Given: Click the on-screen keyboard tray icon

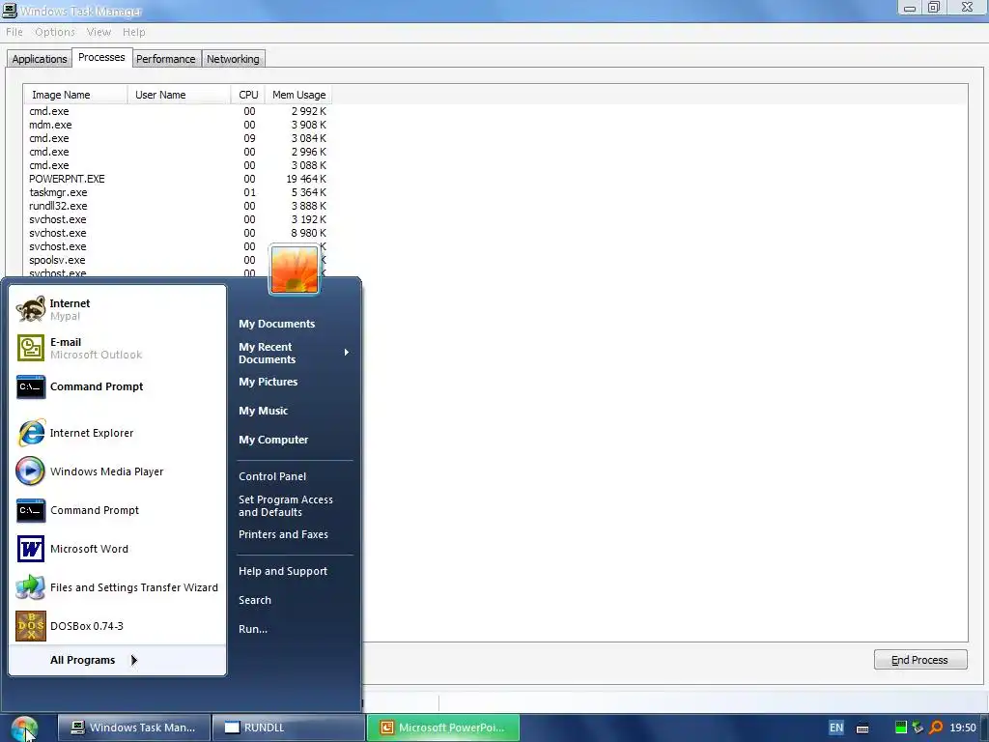Looking at the screenshot, I should pyautogui.click(x=862, y=728).
